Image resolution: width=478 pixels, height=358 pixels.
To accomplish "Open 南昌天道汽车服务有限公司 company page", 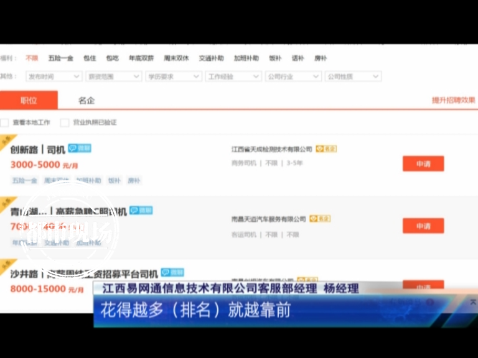I will click(269, 219).
